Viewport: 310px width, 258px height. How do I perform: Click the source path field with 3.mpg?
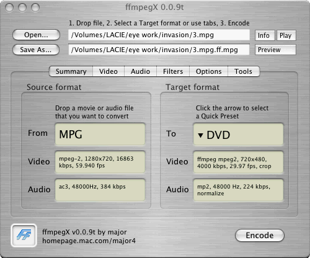(159, 35)
